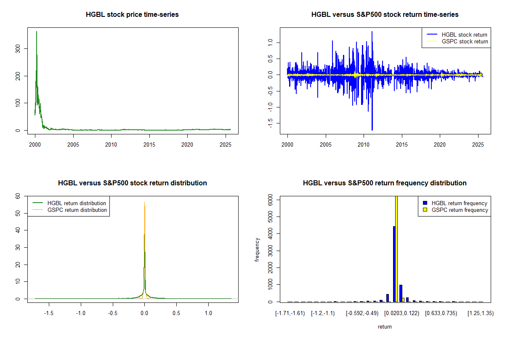Click the HGBL return distribution legend label
505x337 pixels.
(x=77, y=203)
